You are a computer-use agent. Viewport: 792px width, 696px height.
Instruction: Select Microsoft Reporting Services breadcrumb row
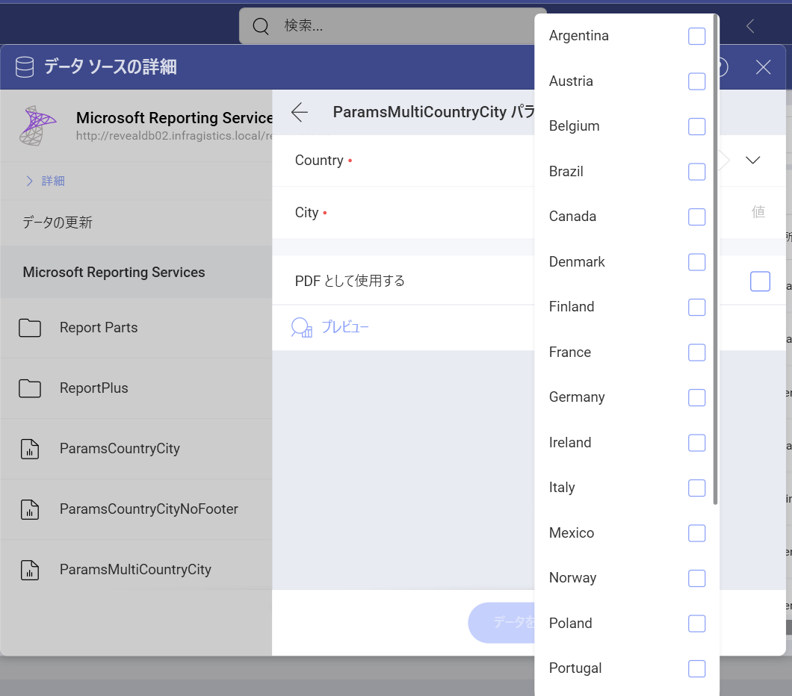tap(136, 272)
